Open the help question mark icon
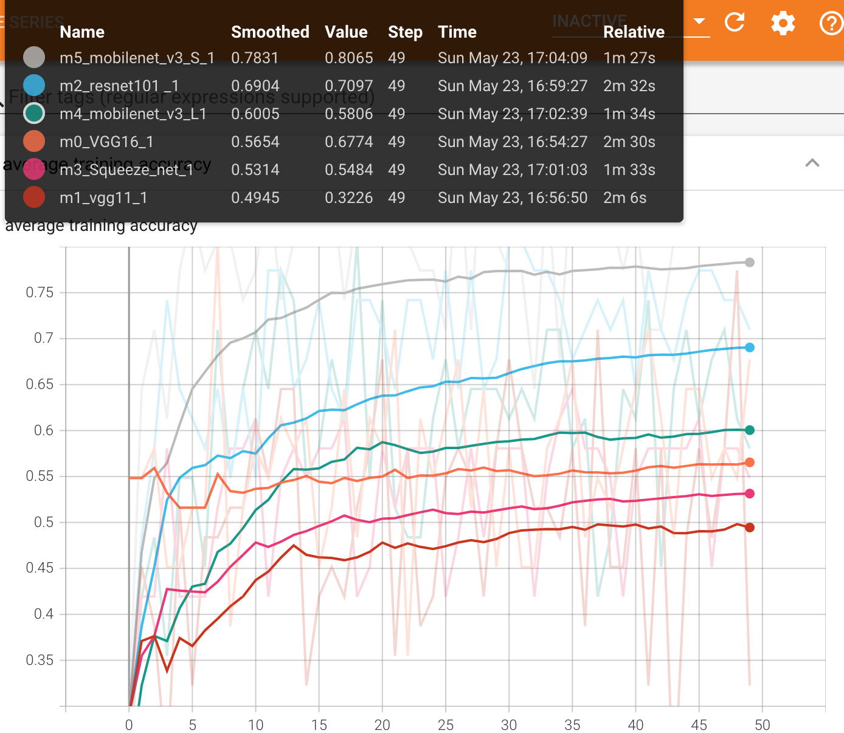Viewport: 844px width, 733px height. coord(831,23)
